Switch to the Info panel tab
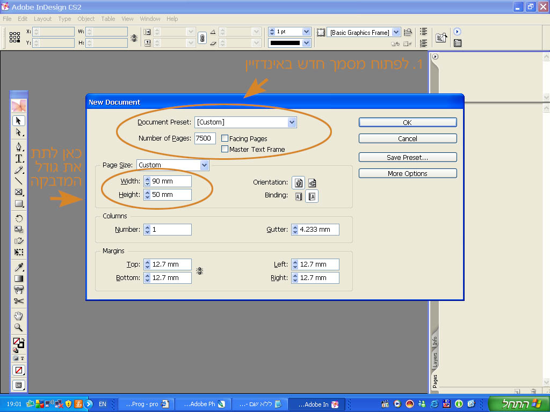The height and width of the screenshot is (412, 550). (435, 341)
